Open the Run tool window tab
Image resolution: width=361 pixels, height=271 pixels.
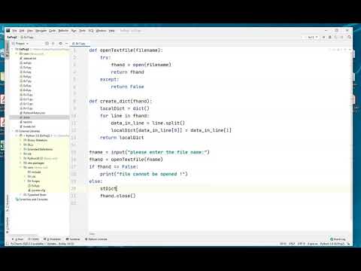pos(18,239)
